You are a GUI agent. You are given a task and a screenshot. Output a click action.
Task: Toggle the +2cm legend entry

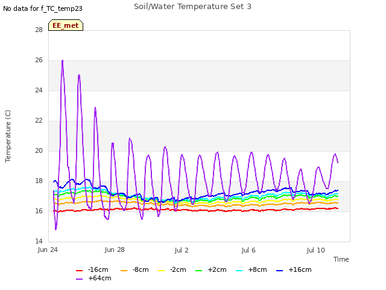coord(211,270)
